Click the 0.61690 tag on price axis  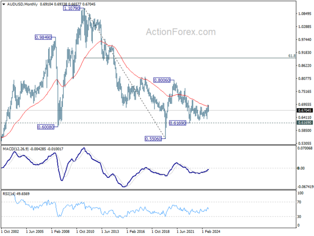pos(305,123)
